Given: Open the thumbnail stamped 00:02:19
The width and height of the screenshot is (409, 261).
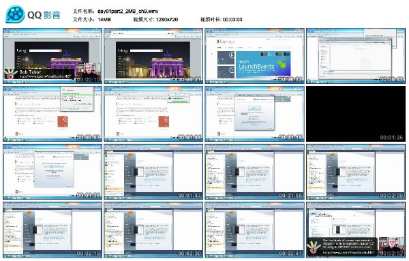Looking at the screenshot, I should pyautogui.click(x=52, y=230).
